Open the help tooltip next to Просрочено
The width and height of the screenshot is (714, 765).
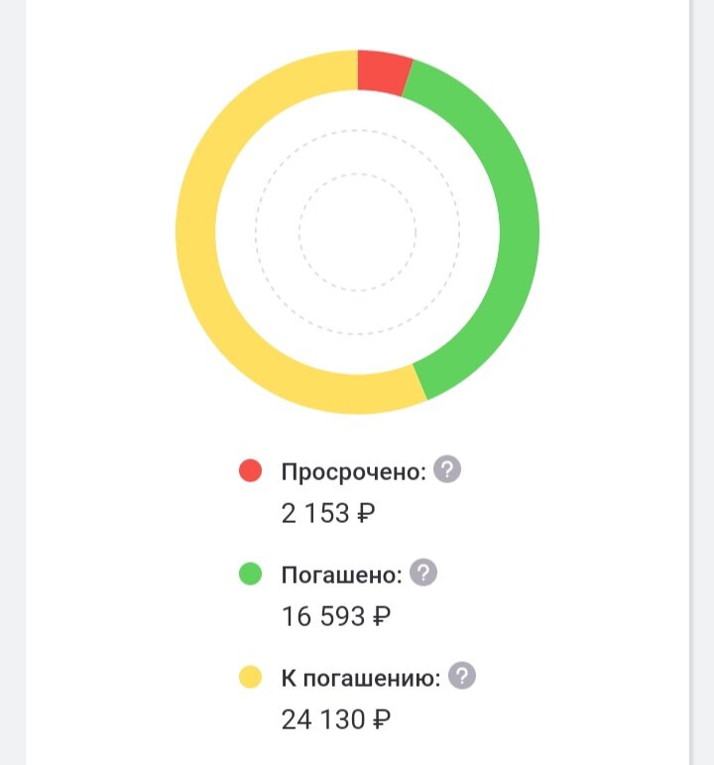[x=447, y=469]
